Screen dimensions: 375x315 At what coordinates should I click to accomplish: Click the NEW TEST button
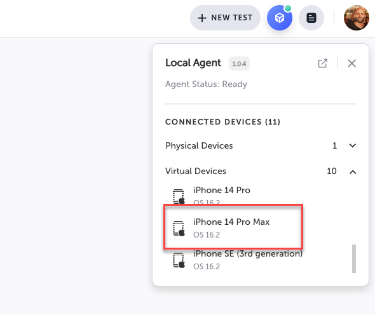(225, 18)
